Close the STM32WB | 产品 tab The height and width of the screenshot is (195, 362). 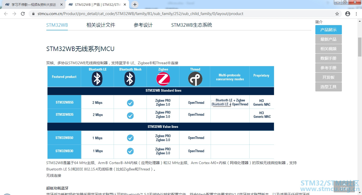[x=124, y=5]
